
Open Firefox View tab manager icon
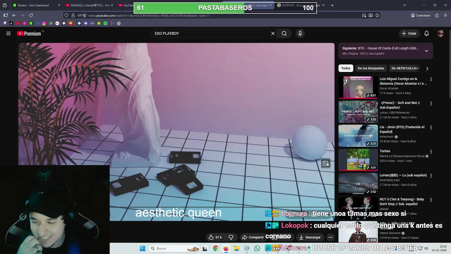[5, 5]
